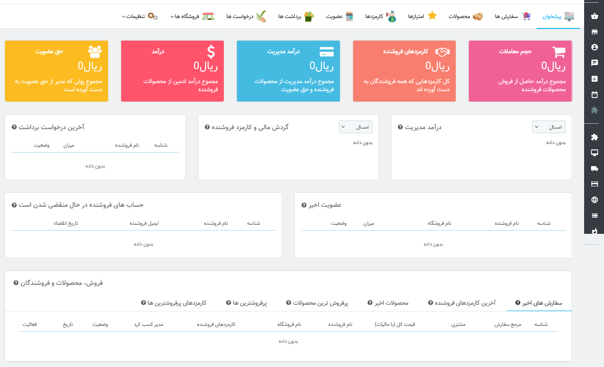Select the حجم معاملات pink summary card
The image size is (604, 367).
click(x=520, y=71)
